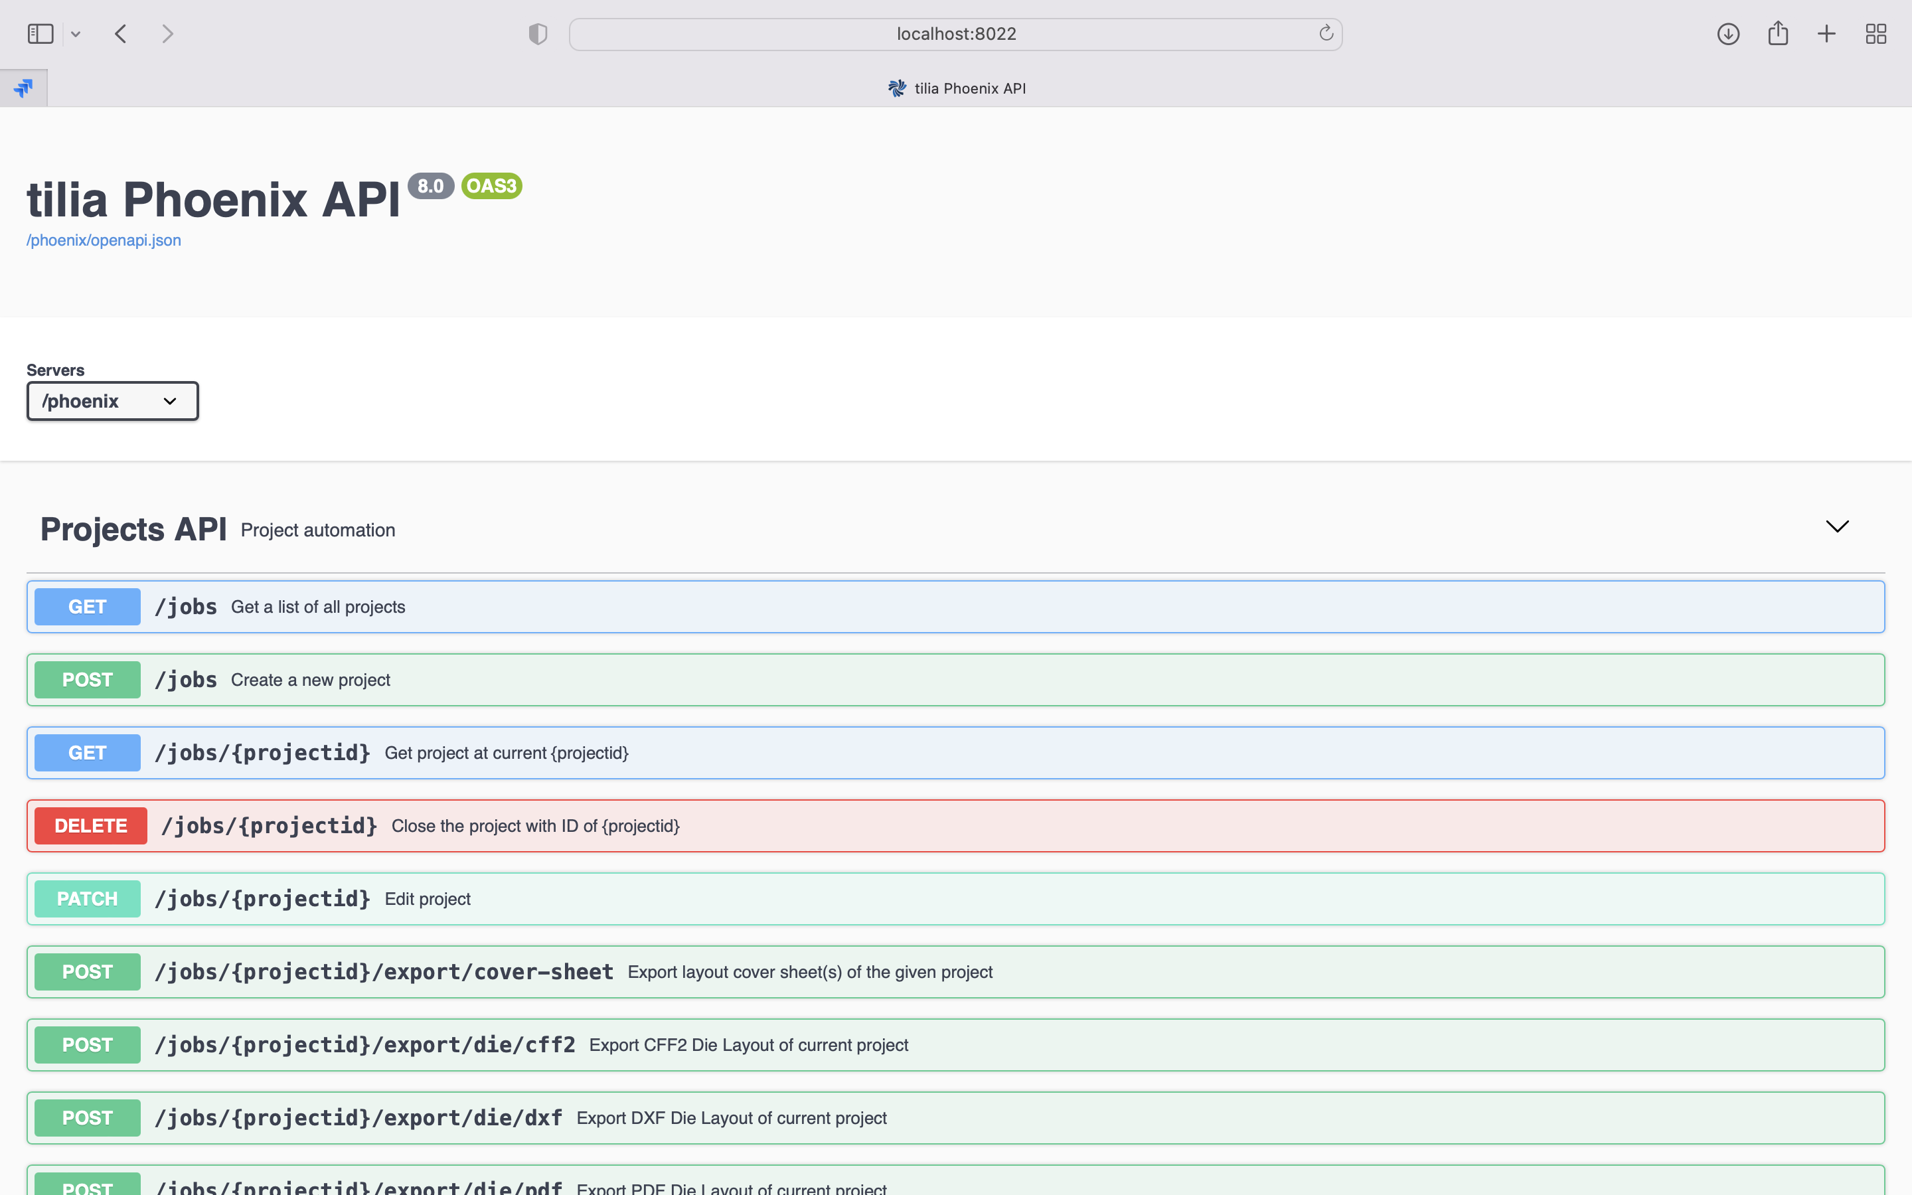
Task: Expand DELETE /jobs/{projectid} Close the project
Action: pos(955,826)
